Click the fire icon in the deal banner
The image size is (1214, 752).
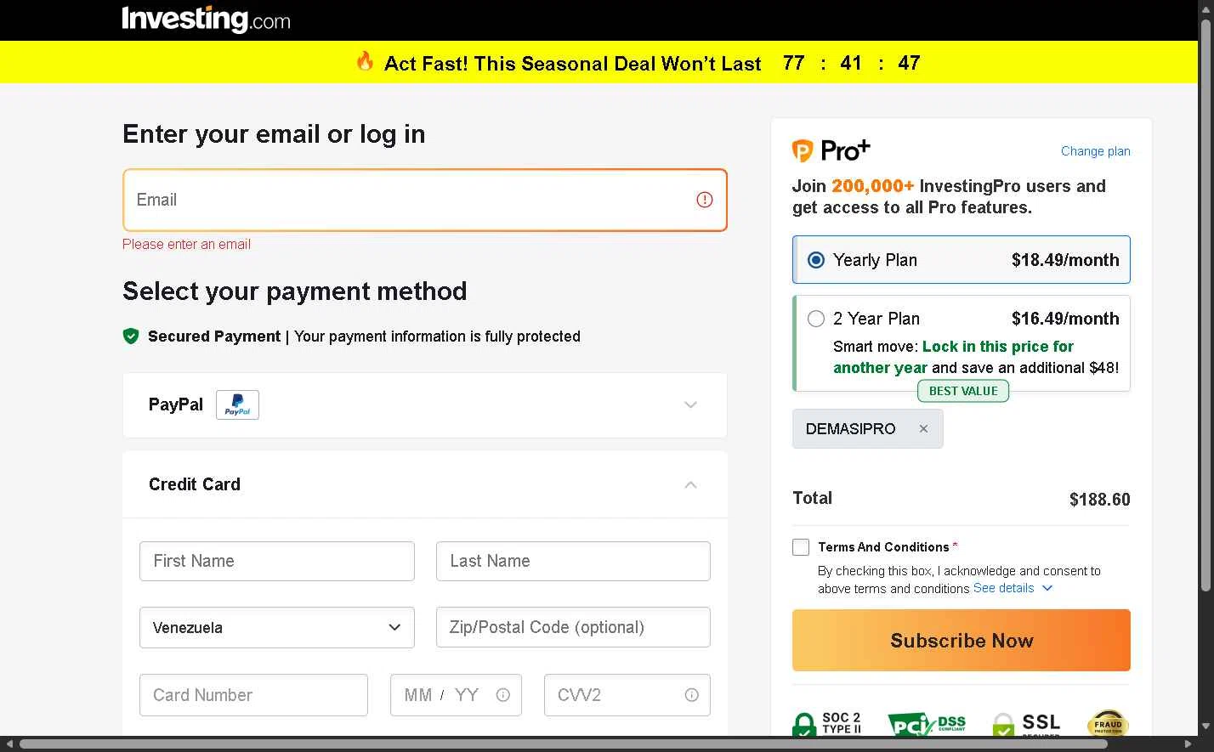[365, 61]
